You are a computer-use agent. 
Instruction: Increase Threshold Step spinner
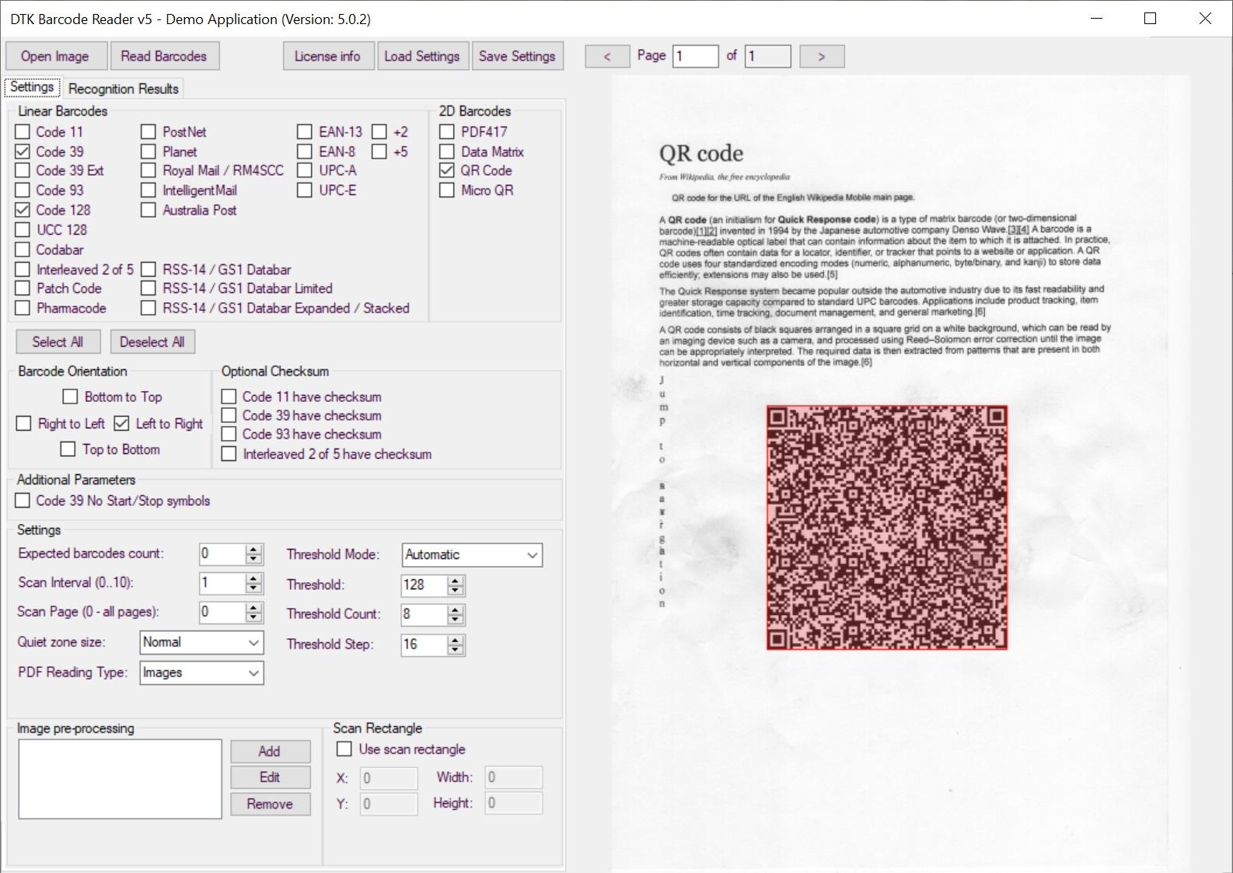(456, 640)
